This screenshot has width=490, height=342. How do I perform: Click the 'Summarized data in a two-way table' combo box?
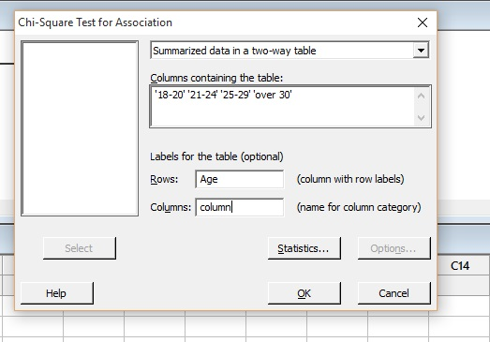coord(290,51)
